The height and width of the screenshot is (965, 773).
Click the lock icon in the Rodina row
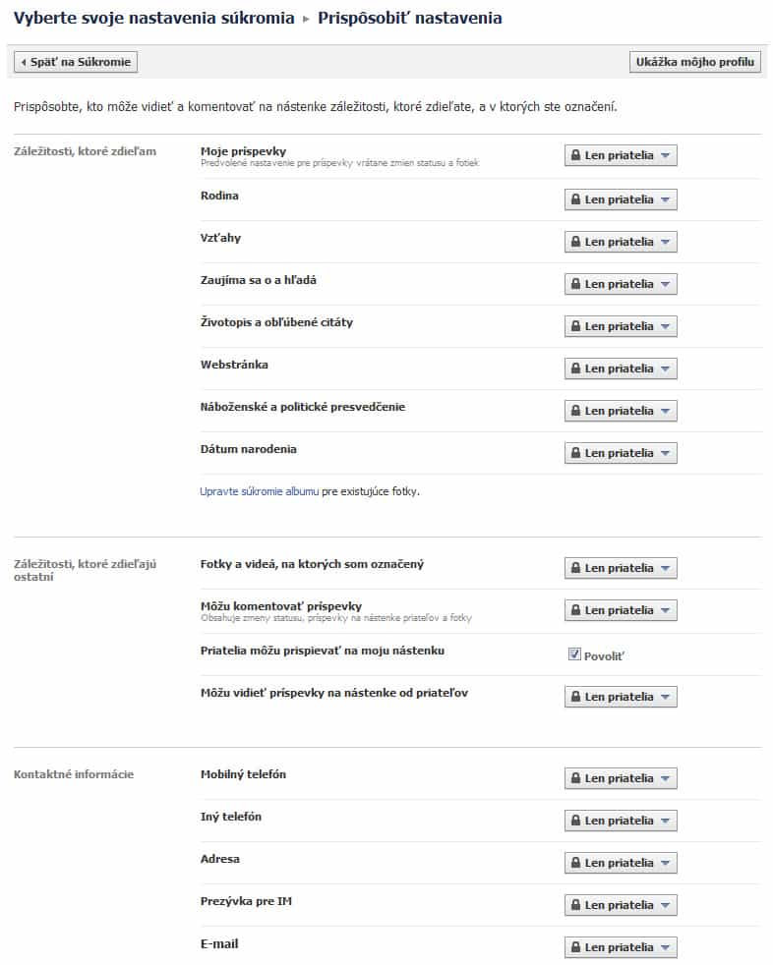click(x=574, y=199)
